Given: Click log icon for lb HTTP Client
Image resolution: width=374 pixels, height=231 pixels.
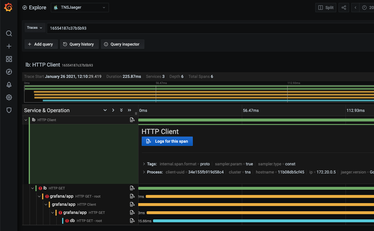Looking at the screenshot, I should click(132, 120).
